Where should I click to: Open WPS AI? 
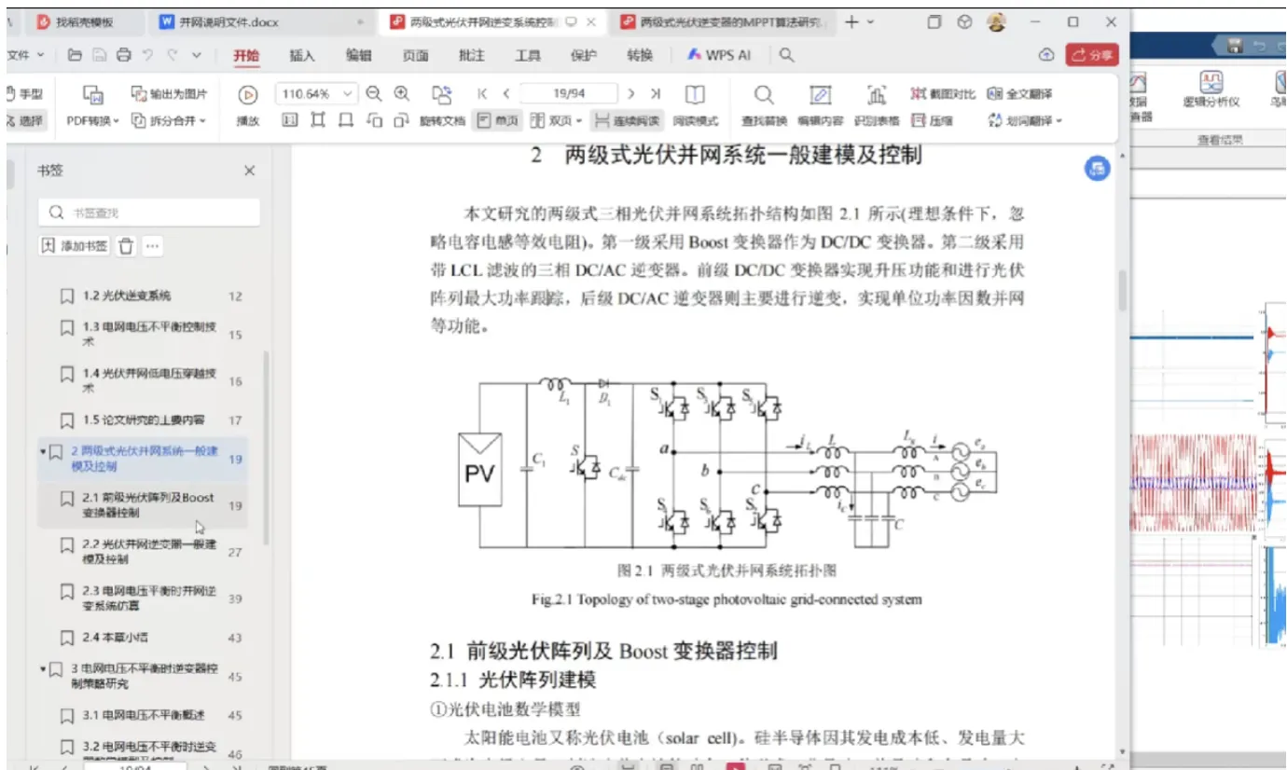tap(719, 55)
